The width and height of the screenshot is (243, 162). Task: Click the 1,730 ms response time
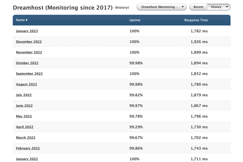tap(199, 127)
